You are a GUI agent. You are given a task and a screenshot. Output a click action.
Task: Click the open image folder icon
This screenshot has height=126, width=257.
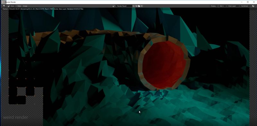tap(139, 6)
